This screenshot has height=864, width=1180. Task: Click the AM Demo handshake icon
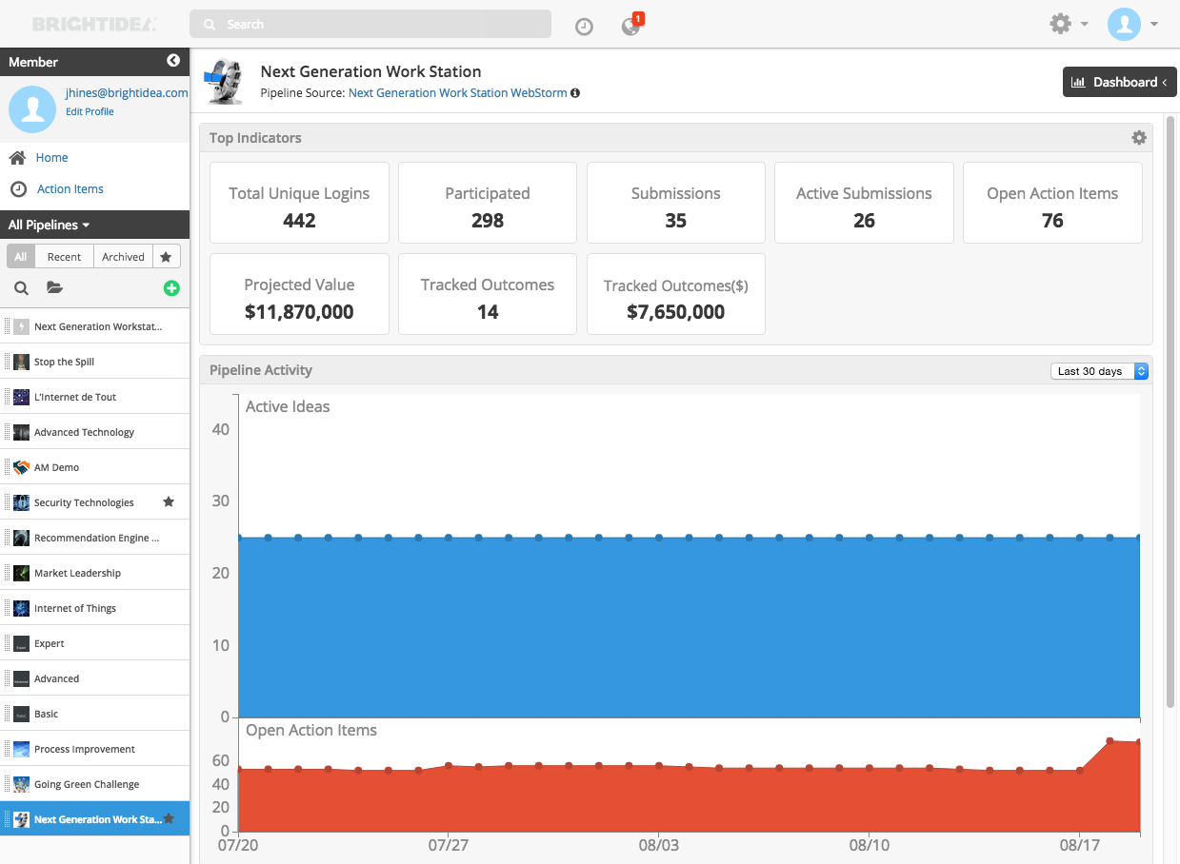click(x=21, y=467)
